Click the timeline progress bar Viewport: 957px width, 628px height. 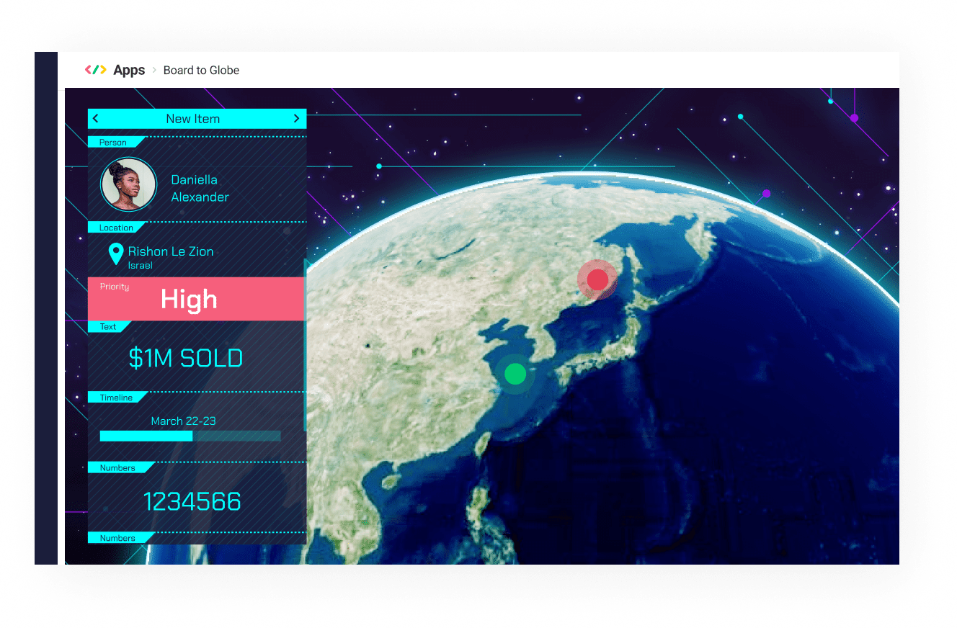point(190,436)
